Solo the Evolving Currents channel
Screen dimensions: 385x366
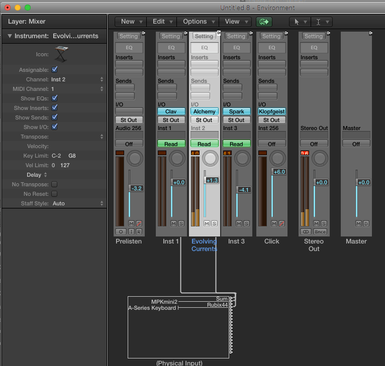click(x=214, y=223)
